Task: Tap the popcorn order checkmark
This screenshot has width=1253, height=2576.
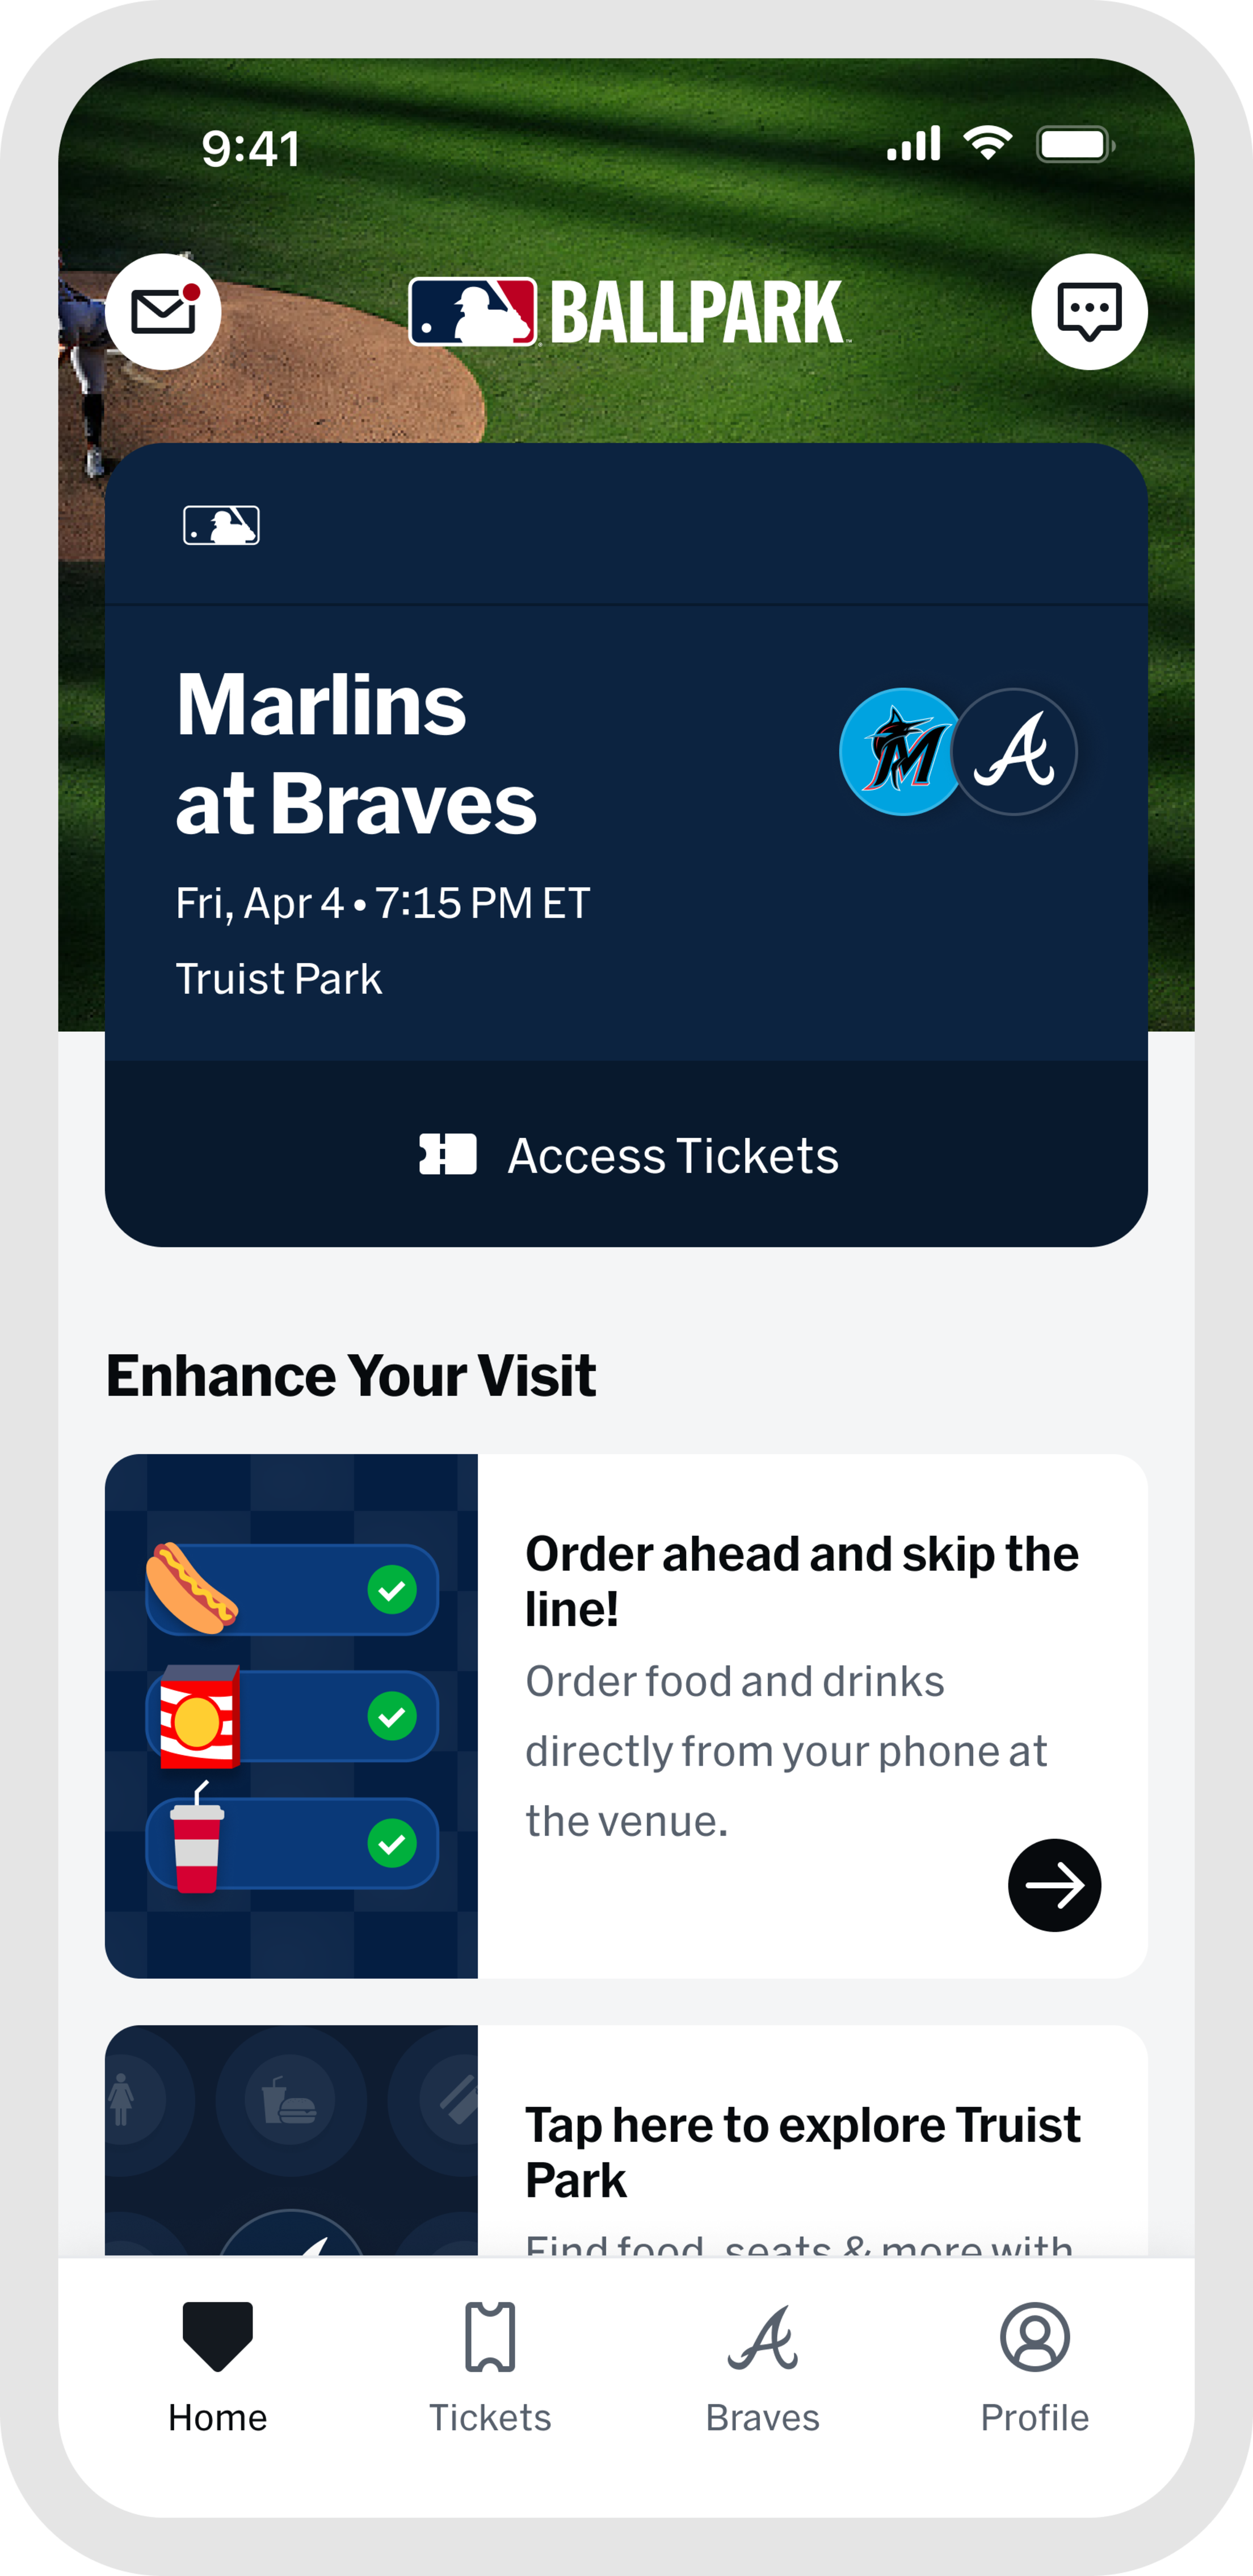Action: click(x=392, y=1716)
